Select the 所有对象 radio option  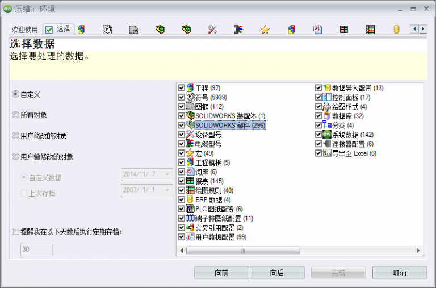coord(15,115)
